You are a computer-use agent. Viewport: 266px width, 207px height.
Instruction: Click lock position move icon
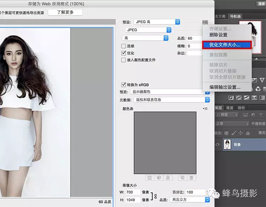click(240, 133)
